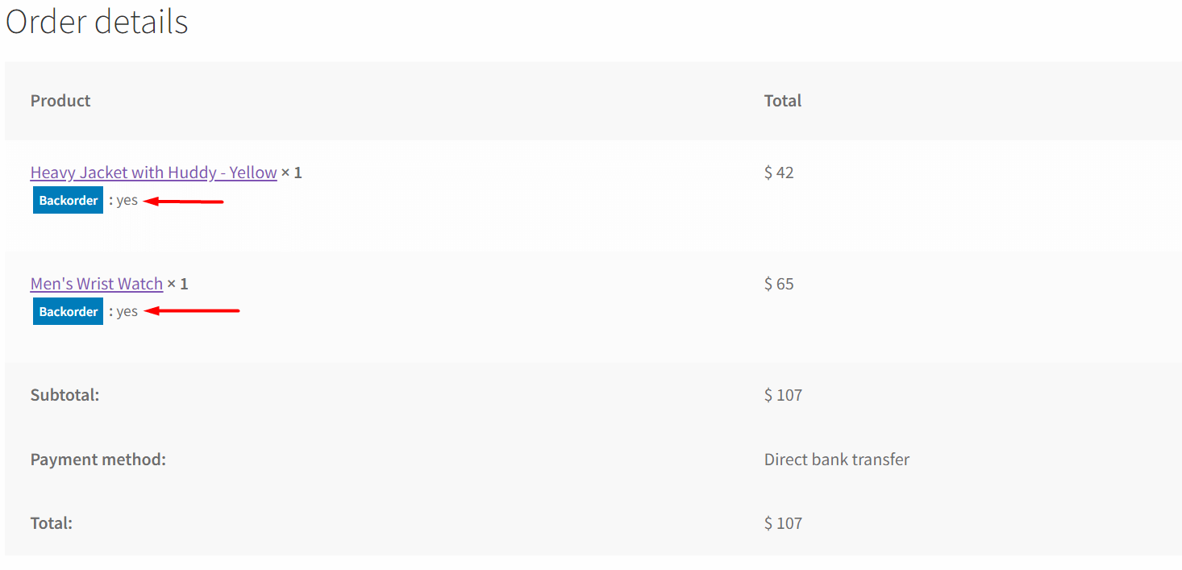
Task: Click the $42 price for Heavy Jacket
Action: (x=778, y=172)
